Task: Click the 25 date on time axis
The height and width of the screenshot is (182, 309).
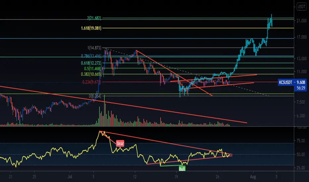Action: pyautogui.click(x=34, y=176)
